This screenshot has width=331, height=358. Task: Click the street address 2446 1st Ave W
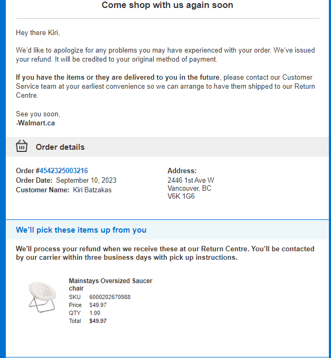(191, 181)
